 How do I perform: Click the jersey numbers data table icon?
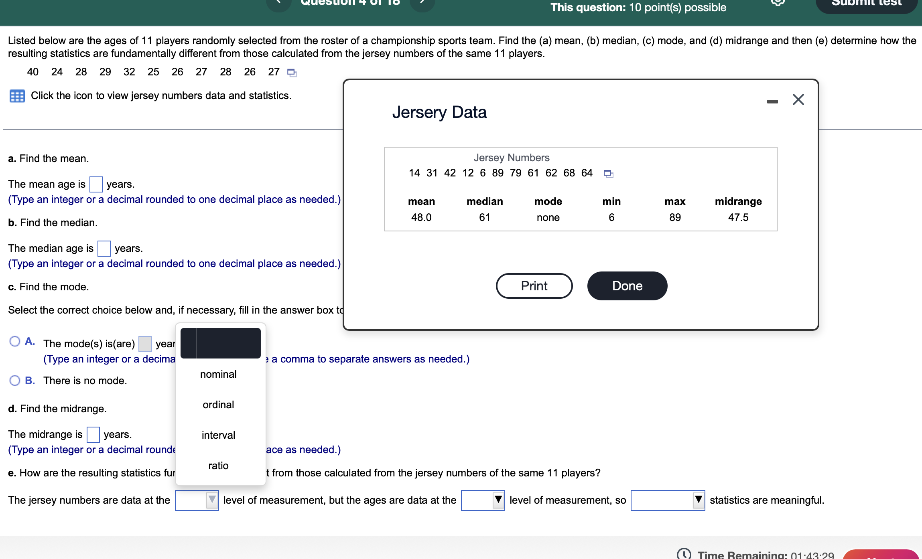coord(17,96)
